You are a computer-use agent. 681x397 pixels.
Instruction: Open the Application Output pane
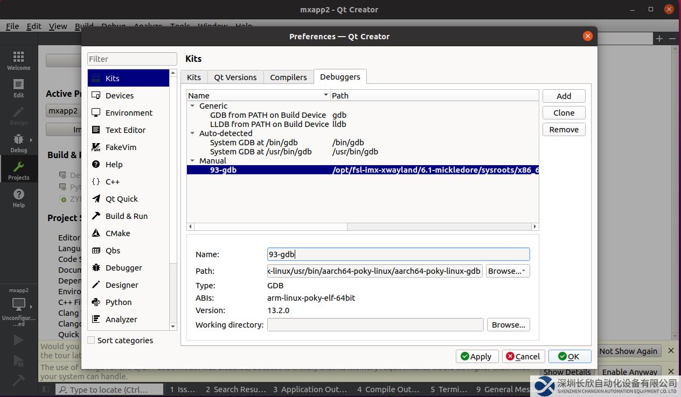[310, 389]
